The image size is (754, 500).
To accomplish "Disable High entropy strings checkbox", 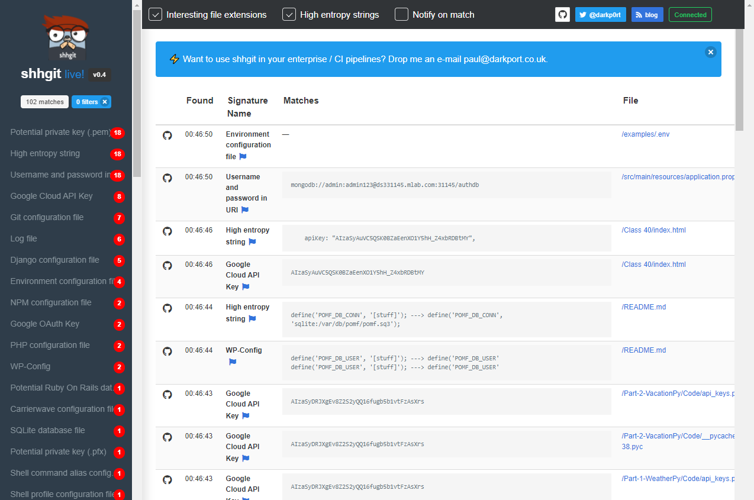I will [x=289, y=15].
